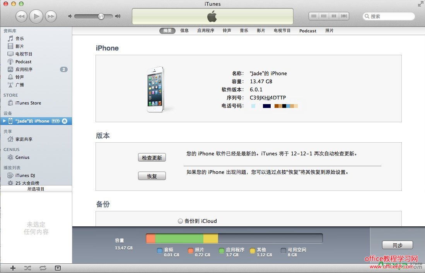The image size is (425, 273).
Task: Eject the "Jade"的 iPhone device
Action: [65, 121]
